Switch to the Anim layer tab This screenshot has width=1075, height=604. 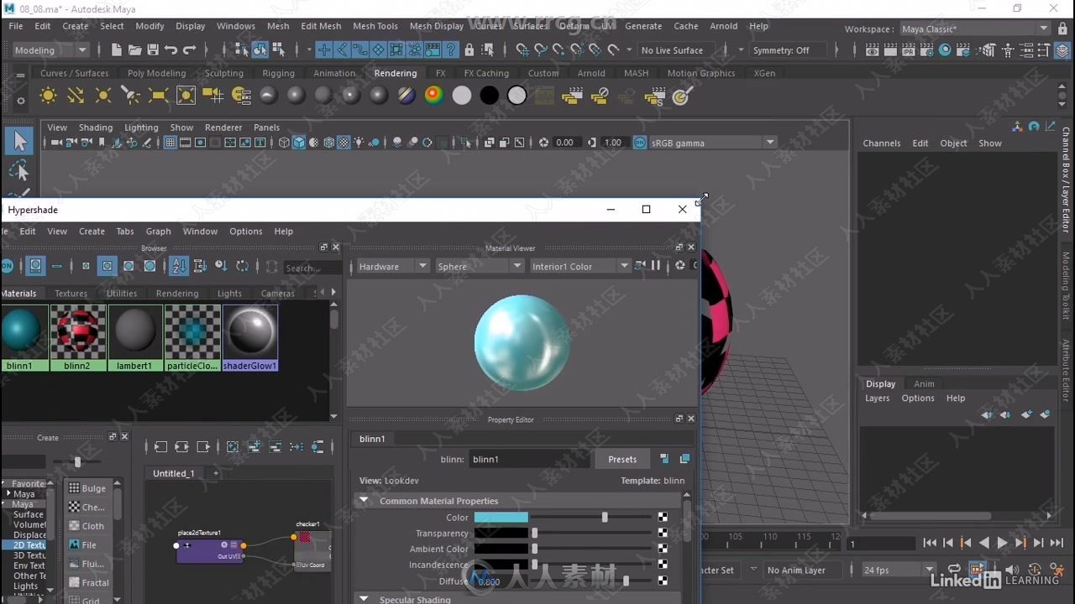[924, 383]
